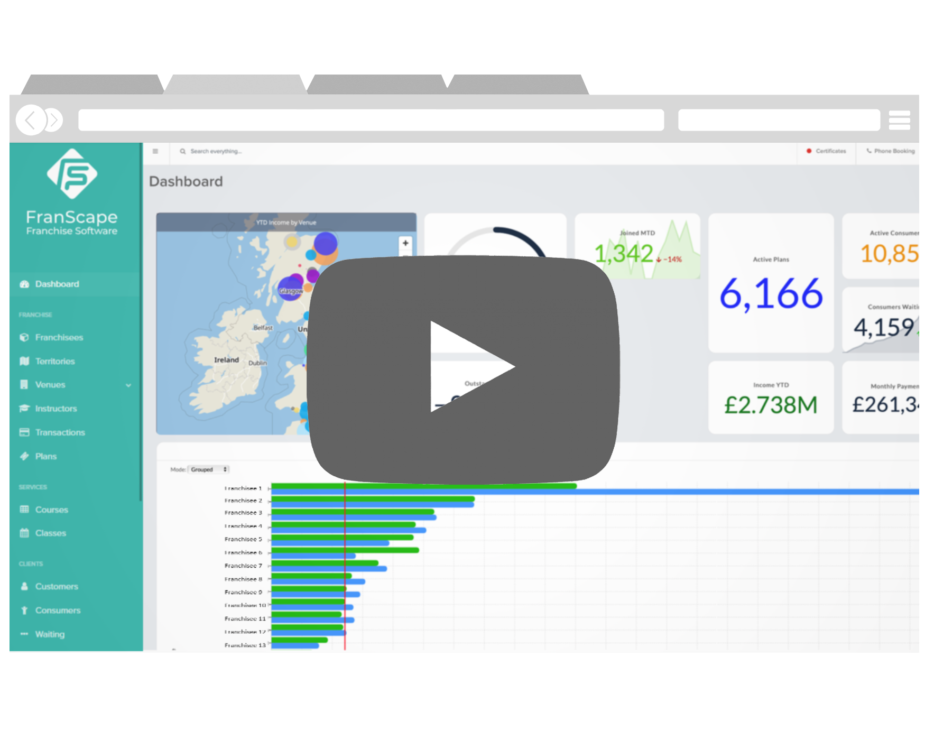Switch to the third browser tab
The width and height of the screenshot is (925, 740).
click(377, 85)
